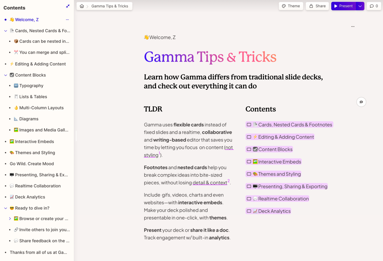383x261 pixels.
Task: Click the Welcome, Z label above the title
Action: (x=160, y=37)
